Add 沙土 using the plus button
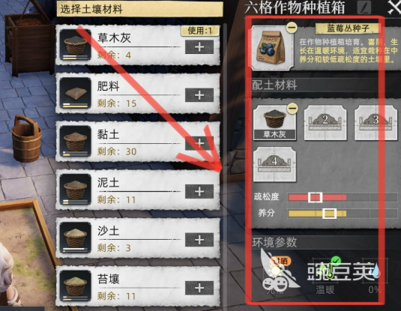This screenshot has height=311, width=401. coord(199,240)
